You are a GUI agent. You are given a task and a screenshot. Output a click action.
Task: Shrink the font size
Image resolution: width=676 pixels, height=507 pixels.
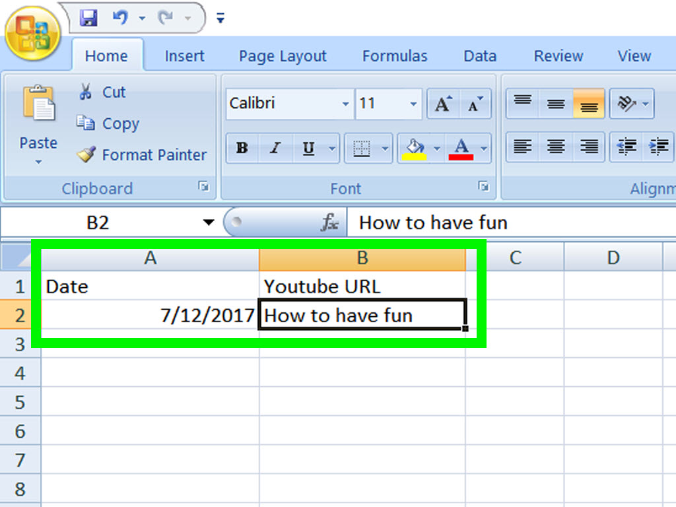[x=475, y=104]
